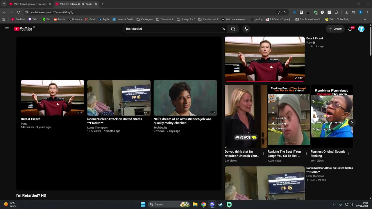This screenshot has height=209, width=372.
Task: Open Chrome downloads
Action: pos(346,12)
